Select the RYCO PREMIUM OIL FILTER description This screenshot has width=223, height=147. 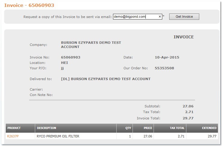tap(58, 136)
